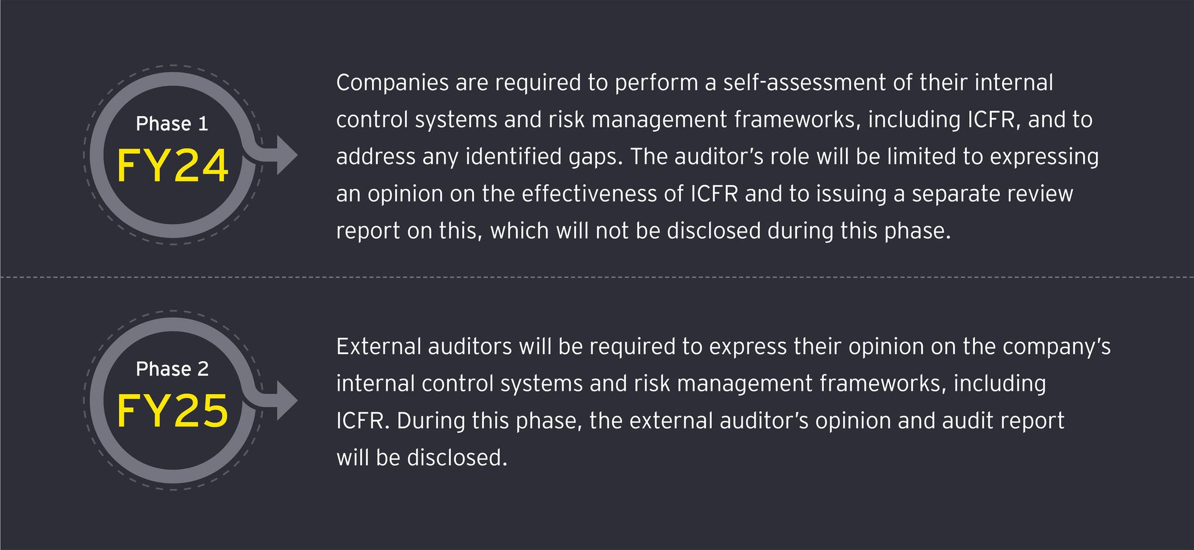This screenshot has height=550, width=1194.
Task: Click the line starting "External auditors will be"
Action: [x=723, y=346]
